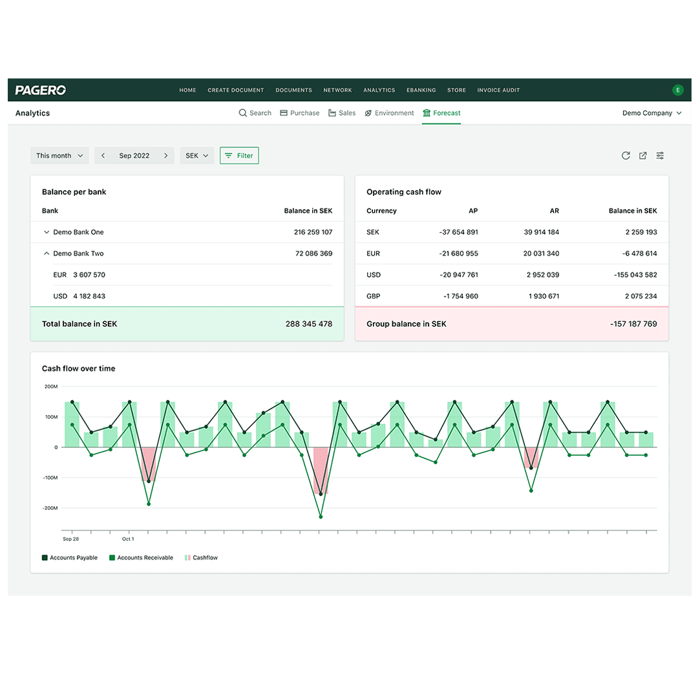The image size is (698, 698).
Task: Click the Currency column header
Action: click(x=381, y=211)
